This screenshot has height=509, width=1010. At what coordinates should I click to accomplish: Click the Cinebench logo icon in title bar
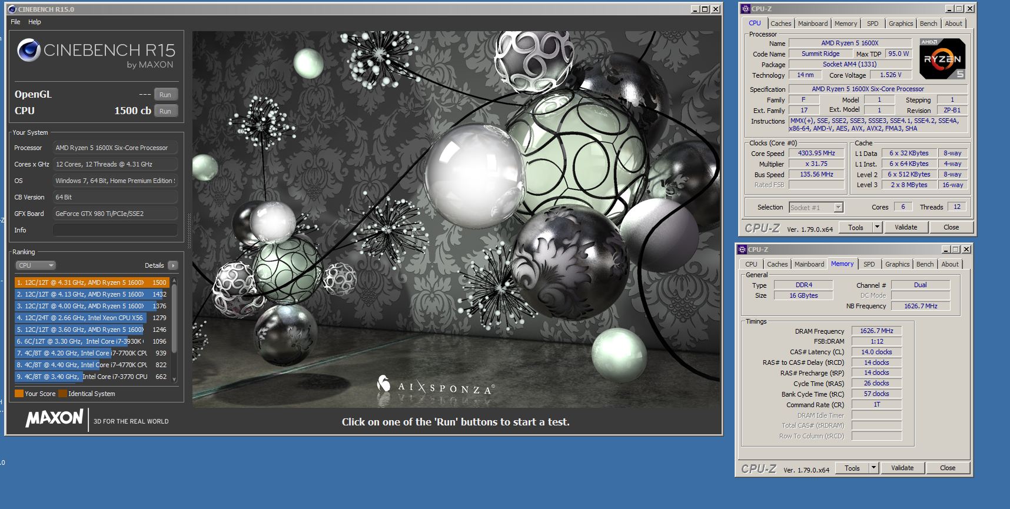(x=12, y=9)
